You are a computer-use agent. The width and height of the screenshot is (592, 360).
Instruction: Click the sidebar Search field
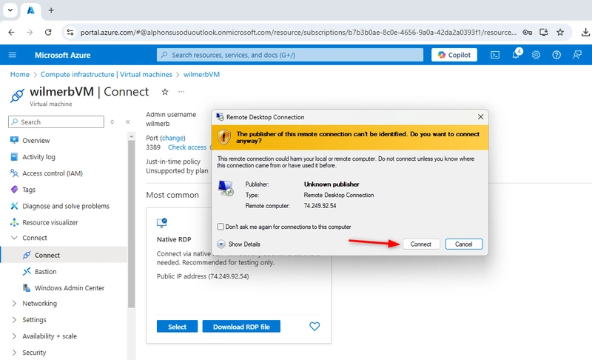click(56, 122)
